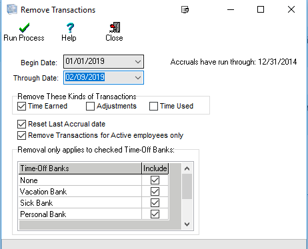Expand the Through Date dropdown arrow
The width and height of the screenshot is (308, 249).
pyautogui.click(x=138, y=78)
